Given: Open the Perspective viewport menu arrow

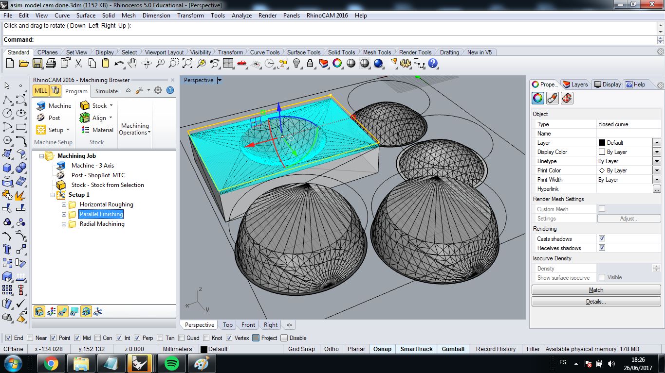Looking at the screenshot, I should [220, 80].
